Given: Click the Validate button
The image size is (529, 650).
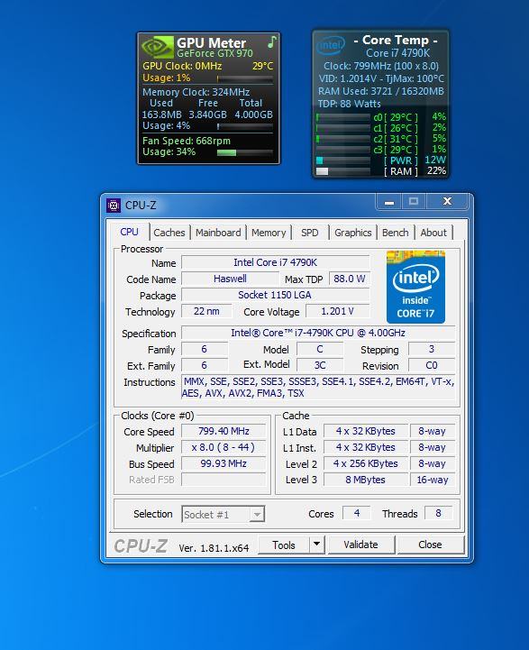Looking at the screenshot, I should 360,545.
